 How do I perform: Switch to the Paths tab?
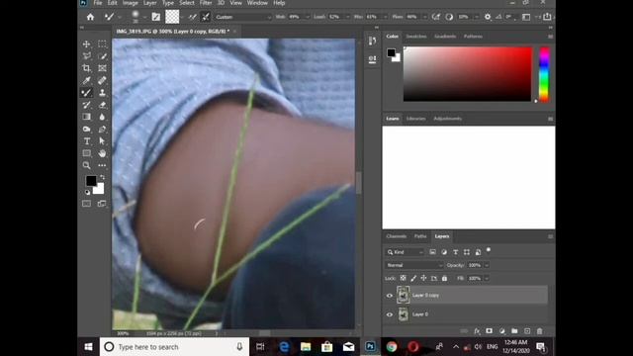pyautogui.click(x=420, y=236)
